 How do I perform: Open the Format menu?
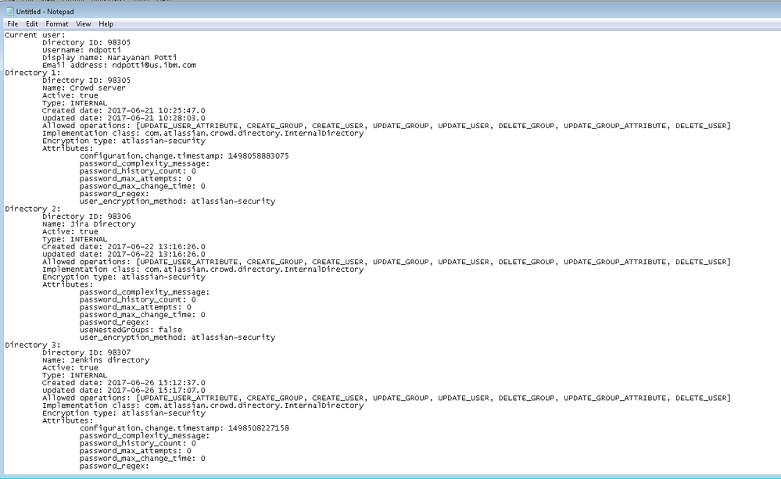click(x=57, y=24)
